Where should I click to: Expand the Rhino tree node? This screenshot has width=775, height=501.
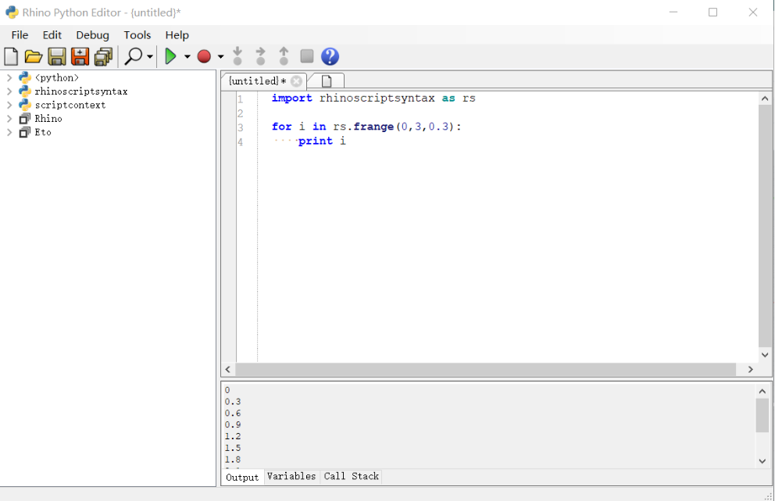(x=9, y=119)
